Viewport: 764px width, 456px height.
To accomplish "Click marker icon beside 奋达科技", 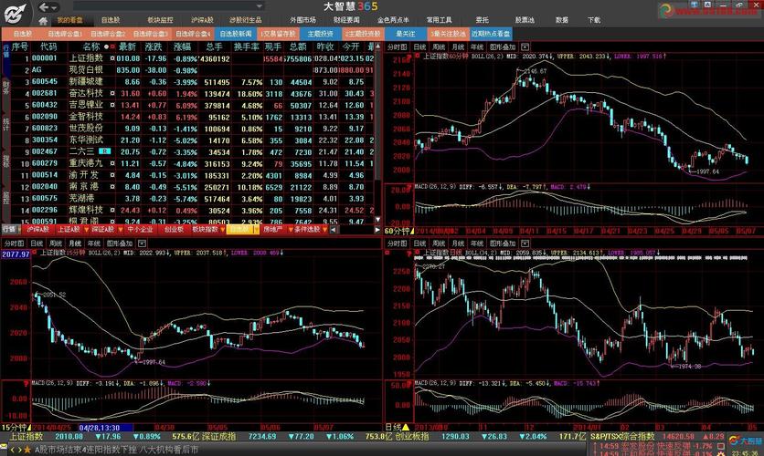I will [x=112, y=93].
